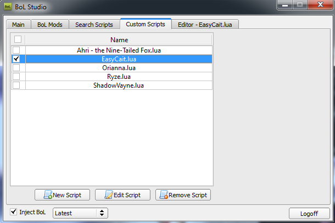
Task: Go to the Search Scripts tab
Action: (94, 24)
